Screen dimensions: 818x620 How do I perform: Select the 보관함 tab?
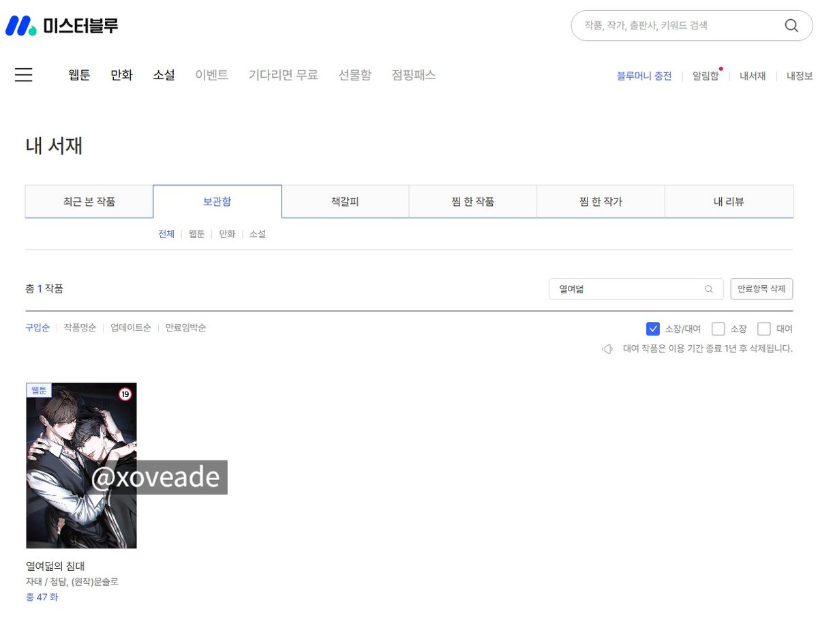pos(217,201)
